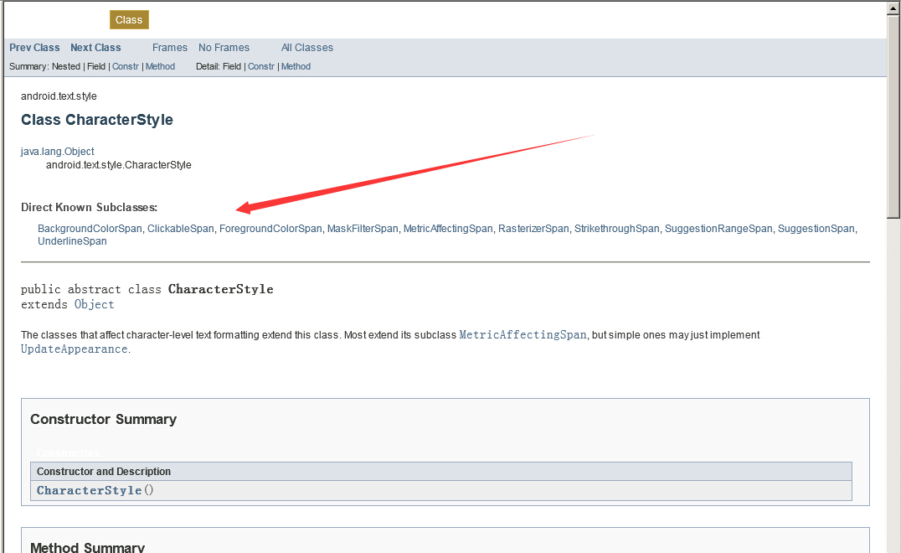Open MetricAffectingSpan link in description

click(x=523, y=334)
